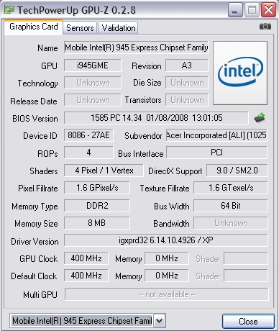
Task: Click the Device ID field 8086 - 27AE
Action: pyautogui.click(x=88, y=135)
